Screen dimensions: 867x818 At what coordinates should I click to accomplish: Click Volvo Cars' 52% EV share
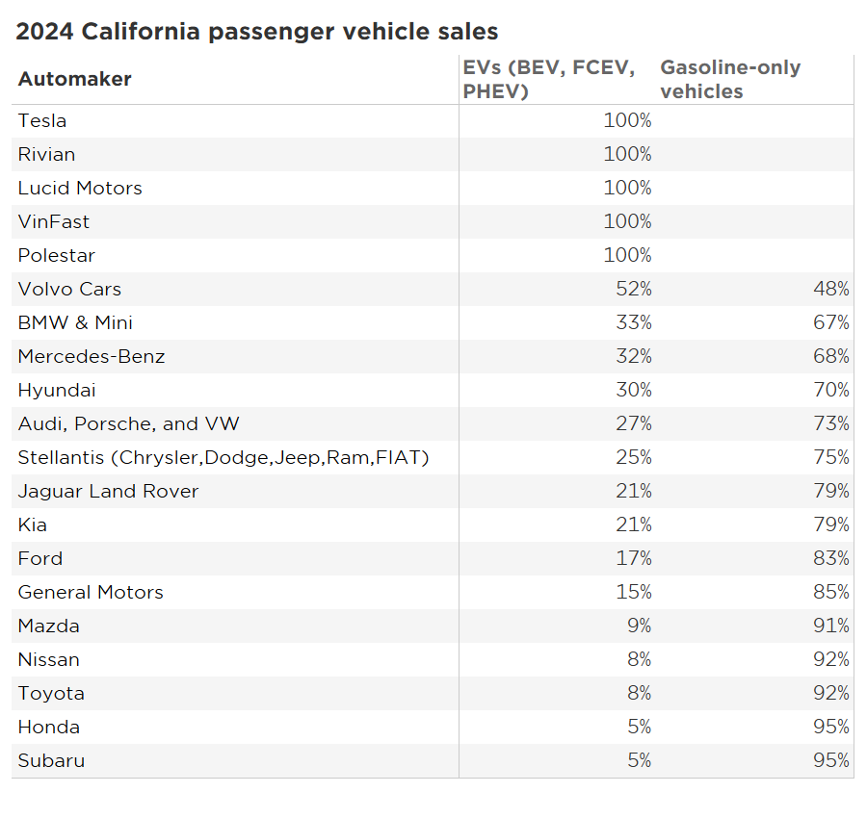634,289
